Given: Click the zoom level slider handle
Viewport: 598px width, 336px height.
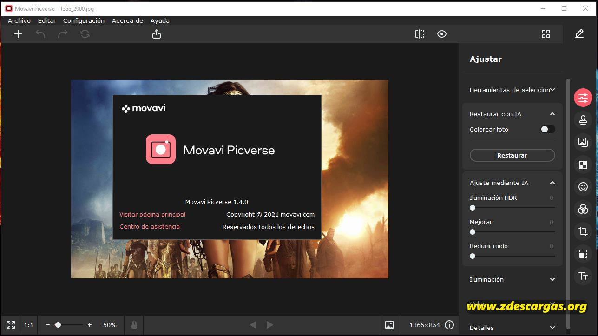Looking at the screenshot, I should [58, 325].
